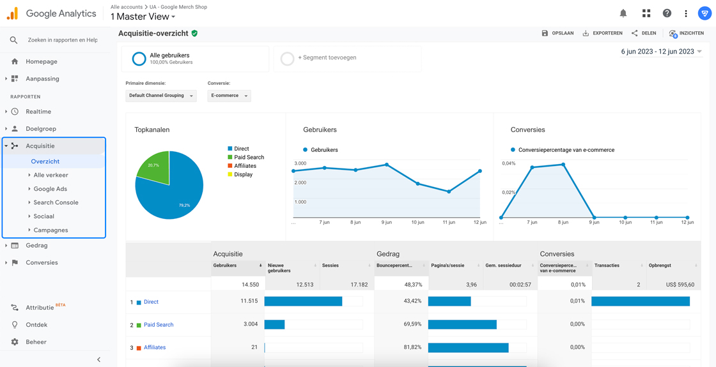
Task: Click the Inzichten insights icon
Action: point(673,34)
